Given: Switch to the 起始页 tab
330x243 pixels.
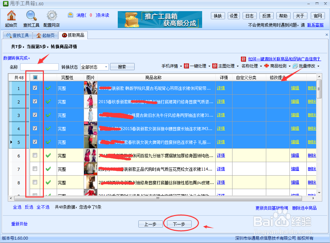Looking at the screenshot, I should click(45, 35).
